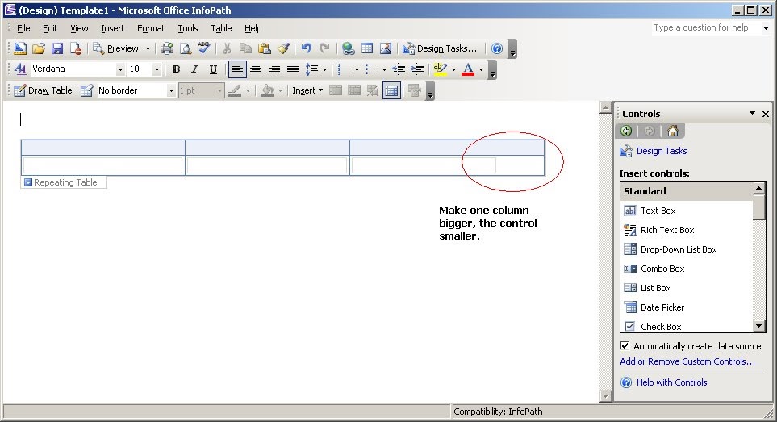Expand the bullets list dropdown arrow
Viewport: 777px width, 422px height.
point(384,69)
